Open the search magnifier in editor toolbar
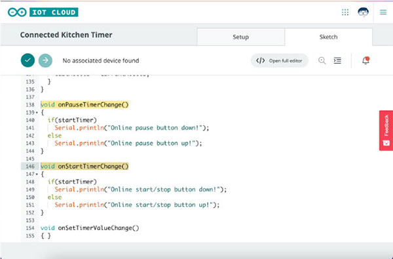This screenshot has width=393, height=259. 322,61
